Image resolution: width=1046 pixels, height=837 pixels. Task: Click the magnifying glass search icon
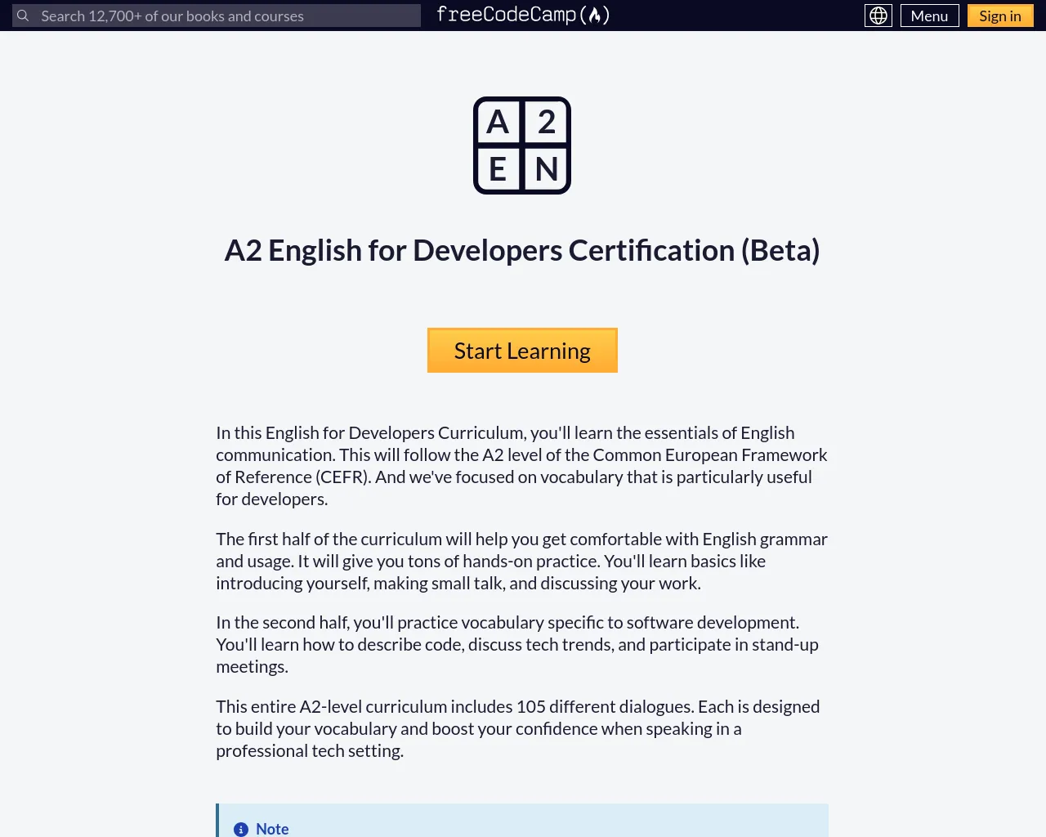[x=23, y=16]
